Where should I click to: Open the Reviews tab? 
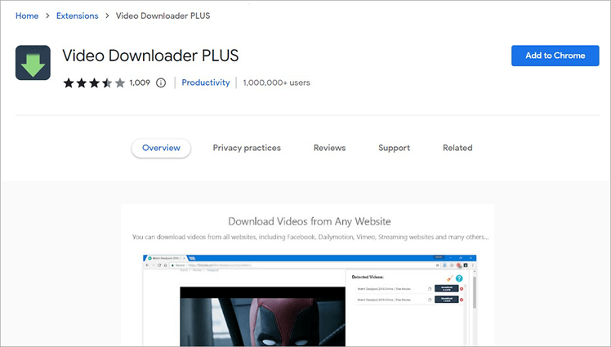point(330,148)
